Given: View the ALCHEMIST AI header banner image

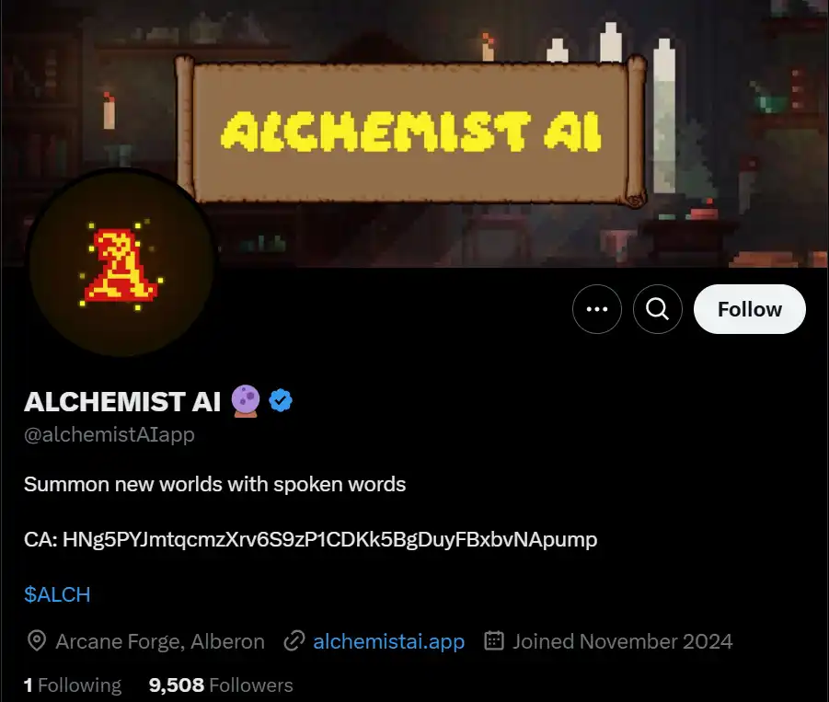Looking at the screenshot, I should (x=414, y=133).
